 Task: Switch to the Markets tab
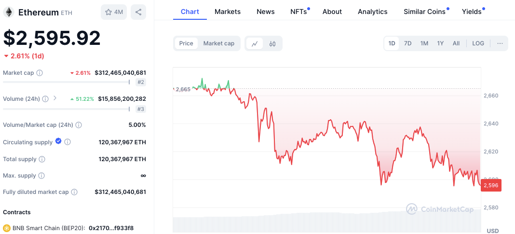[228, 12]
